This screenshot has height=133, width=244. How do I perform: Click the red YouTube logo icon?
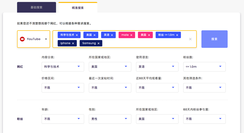pyautogui.click(x=22, y=39)
